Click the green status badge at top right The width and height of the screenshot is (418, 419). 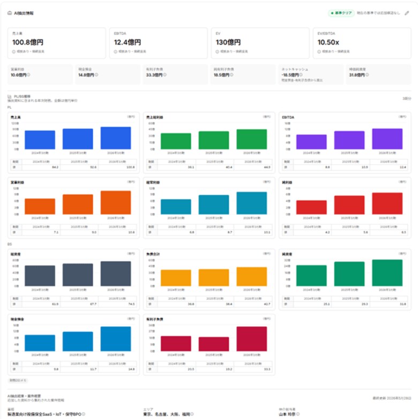click(x=341, y=13)
